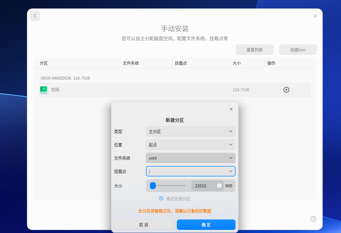Screen dimensions: 341x233
Task: Close the 新建分区 dialog
Action: tap(231, 109)
